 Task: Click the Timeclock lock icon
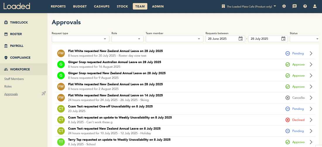[x=6, y=22]
